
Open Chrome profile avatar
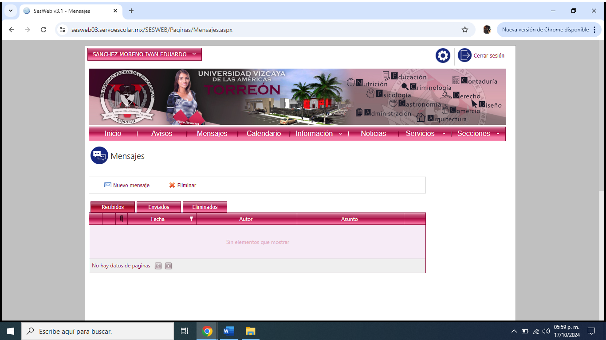click(x=487, y=30)
